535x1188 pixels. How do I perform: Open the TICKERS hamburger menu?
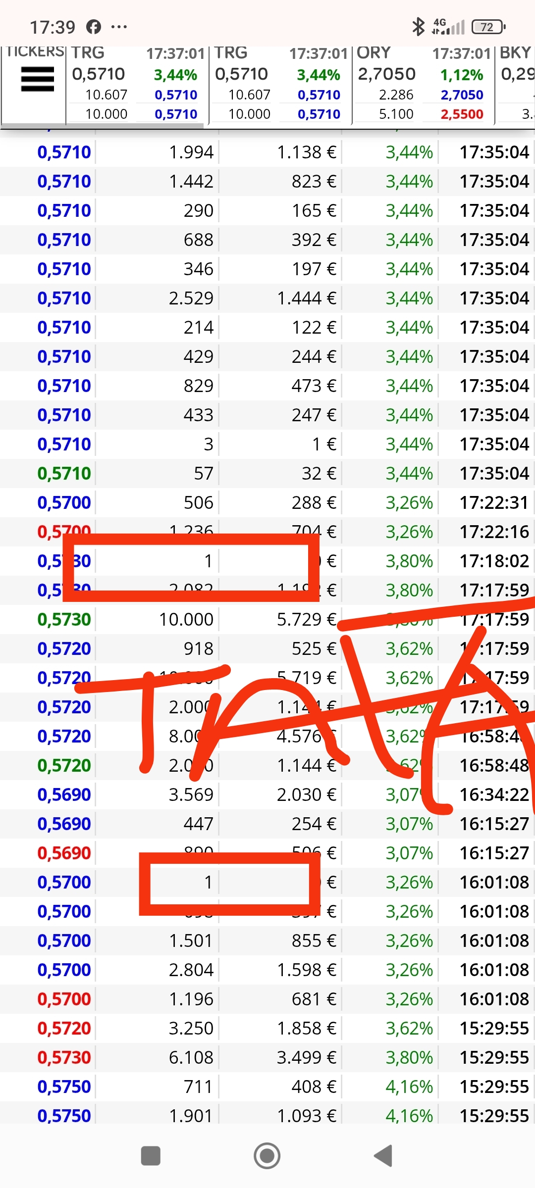[x=38, y=79]
